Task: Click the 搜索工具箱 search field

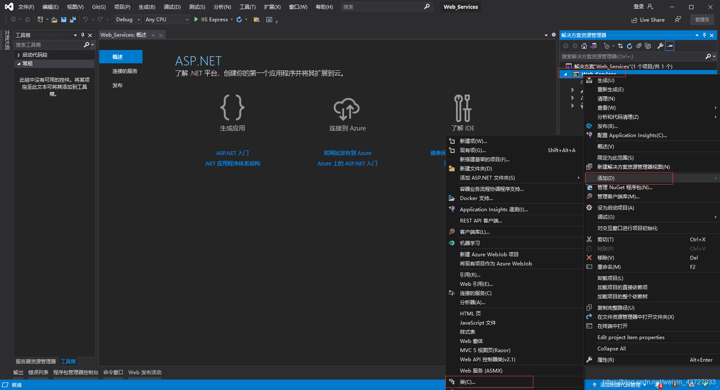Action: coord(49,45)
